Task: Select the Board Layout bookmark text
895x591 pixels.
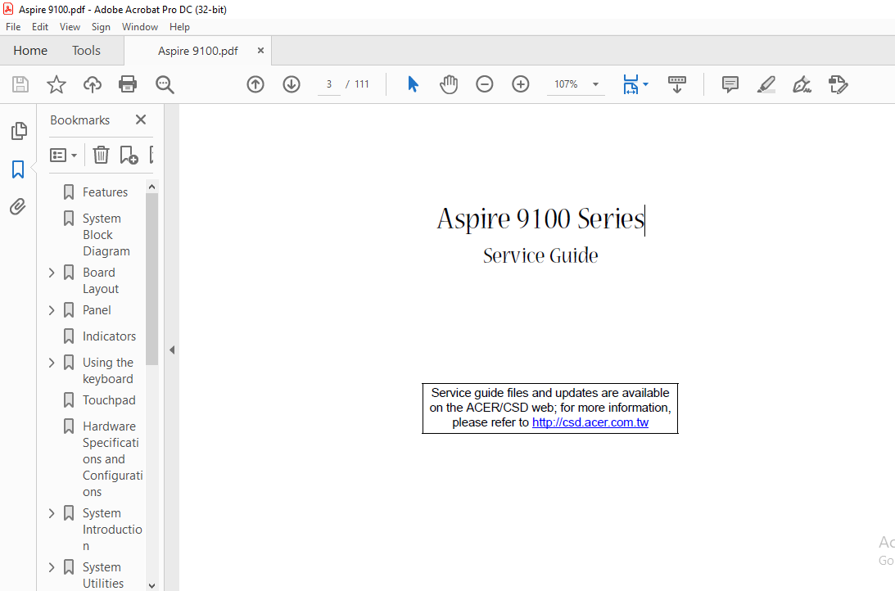Action: coord(101,281)
